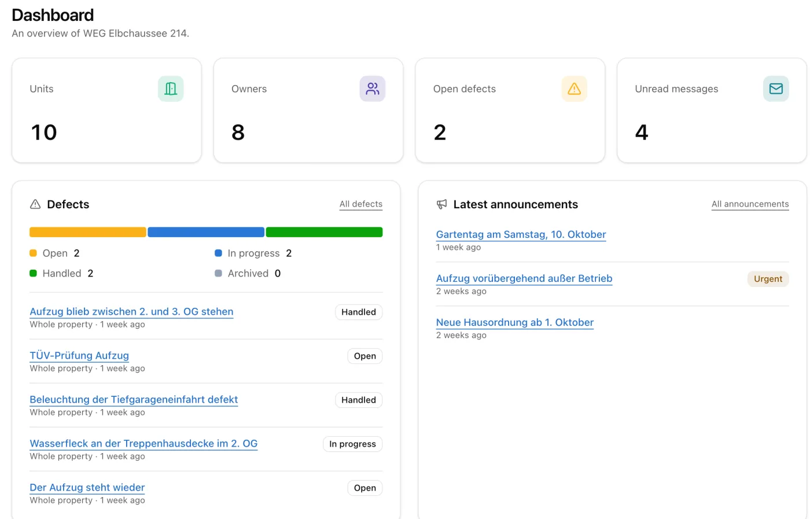Click the Unread messages count 4
This screenshot has height=519, width=810.
642,132
